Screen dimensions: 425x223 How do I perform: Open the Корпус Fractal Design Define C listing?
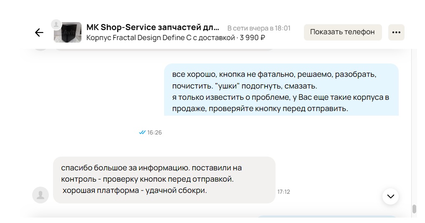(161, 38)
